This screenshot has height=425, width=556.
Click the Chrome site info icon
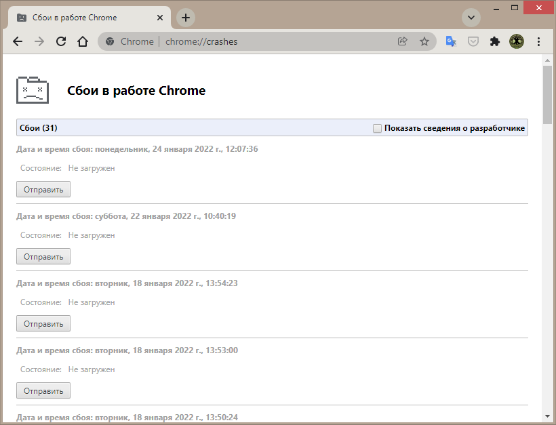tap(110, 41)
